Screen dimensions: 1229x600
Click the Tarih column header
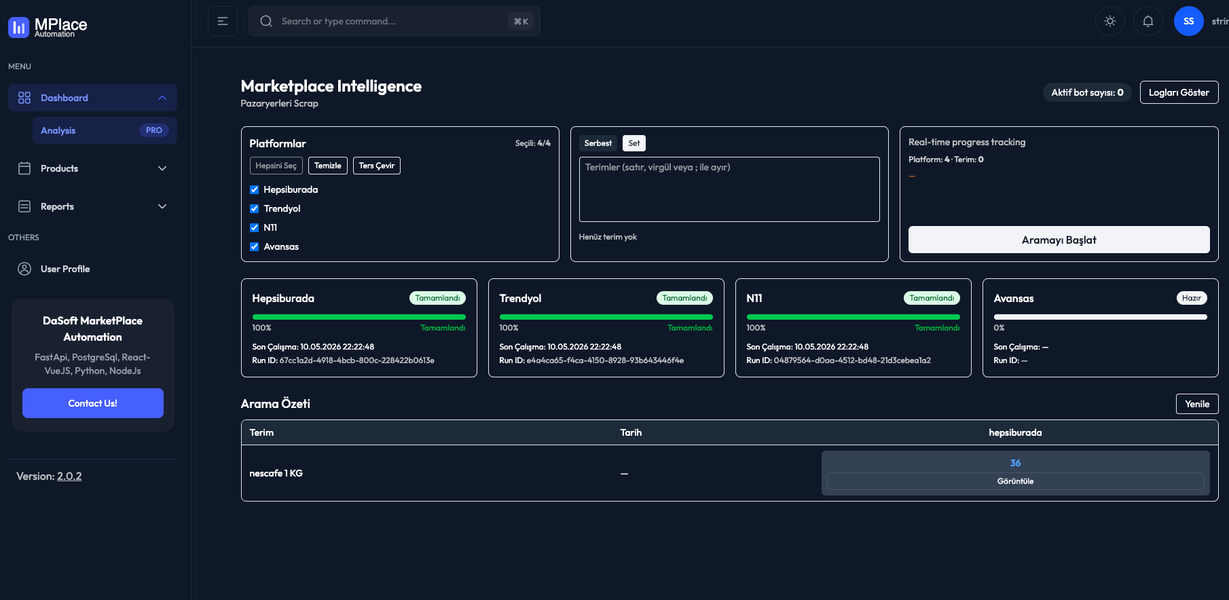coord(631,432)
